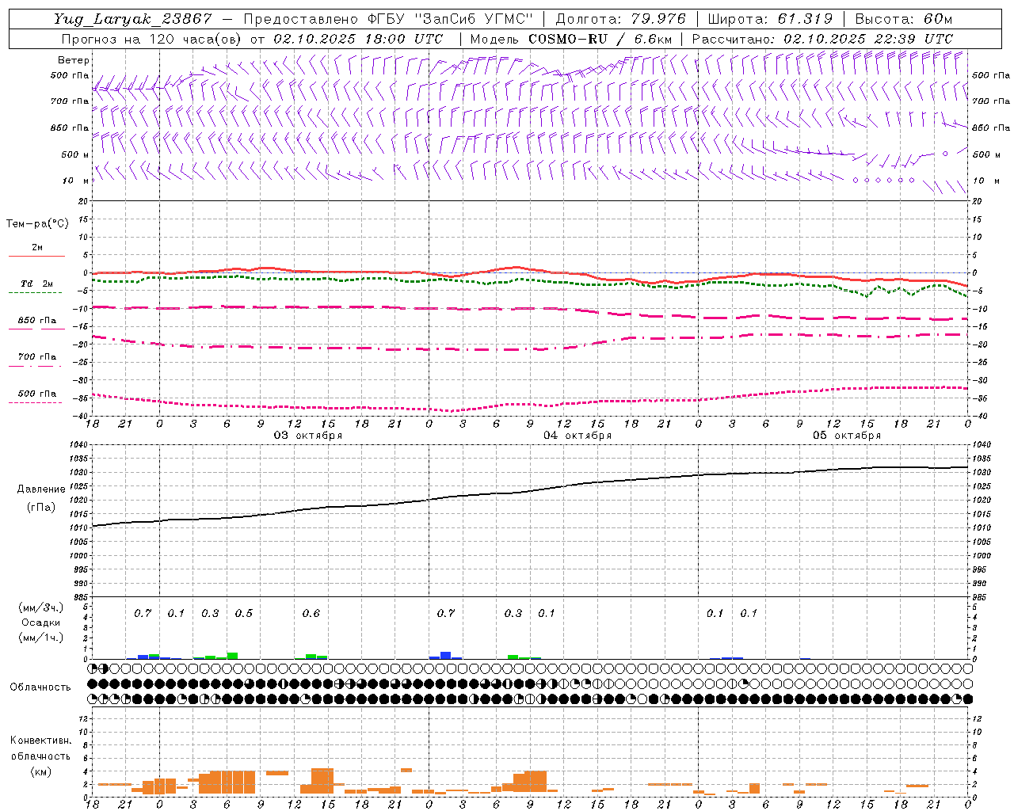Select the (мм/1ч.) unit label
This screenshot has width=1014, height=811.
[40, 638]
